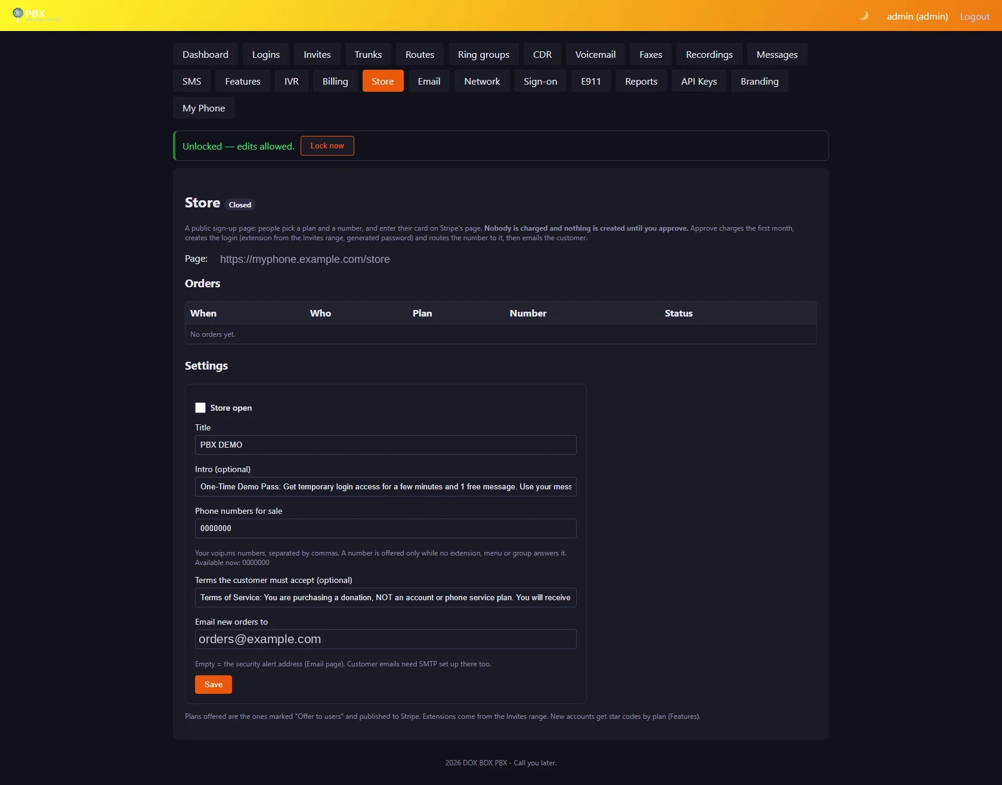Image resolution: width=1002 pixels, height=785 pixels.
Task: Click the PBX logo icon
Action: click(x=18, y=14)
